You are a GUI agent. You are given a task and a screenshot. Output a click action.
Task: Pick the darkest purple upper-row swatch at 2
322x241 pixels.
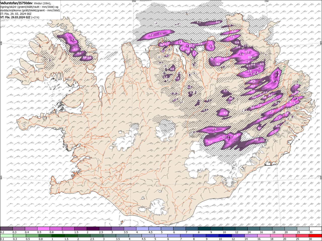93,229
